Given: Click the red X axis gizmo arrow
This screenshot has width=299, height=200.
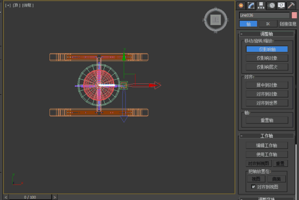Looking at the screenshot, I should (x=155, y=85).
